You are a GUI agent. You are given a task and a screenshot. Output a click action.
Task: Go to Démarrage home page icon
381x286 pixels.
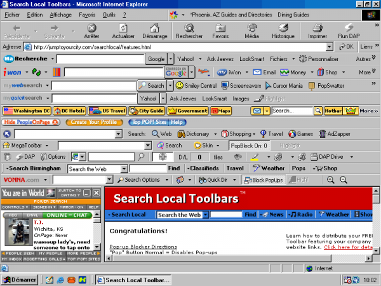(x=154, y=28)
